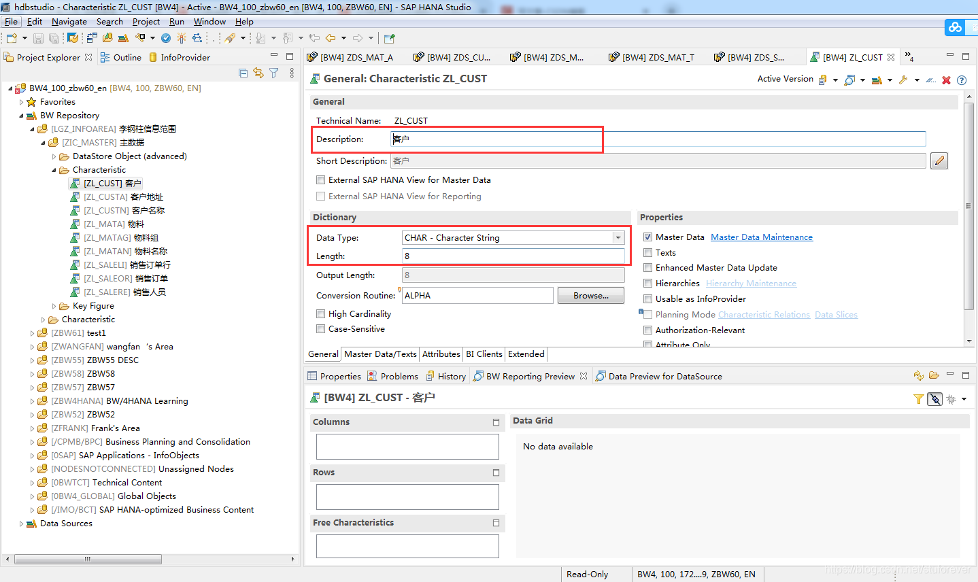Open the BI Clients tab
This screenshot has width=978, height=582.
[484, 354]
